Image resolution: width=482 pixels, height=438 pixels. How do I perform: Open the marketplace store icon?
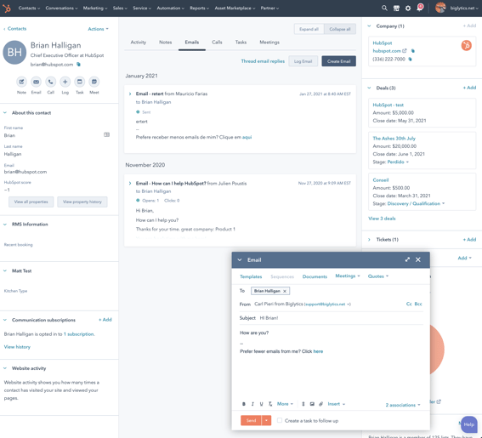point(396,9)
